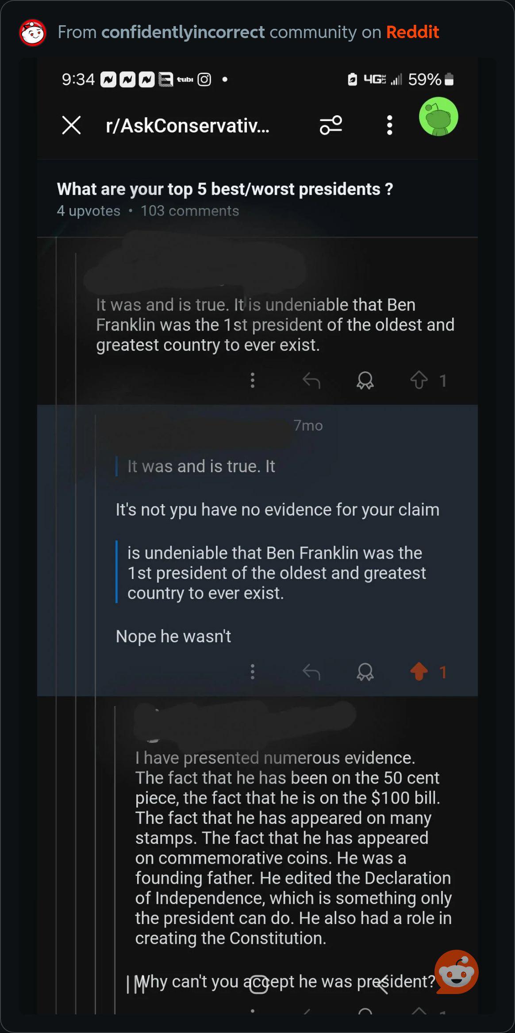Reply to the "It was and is true" comment
The width and height of the screenshot is (515, 1033).
(x=311, y=381)
